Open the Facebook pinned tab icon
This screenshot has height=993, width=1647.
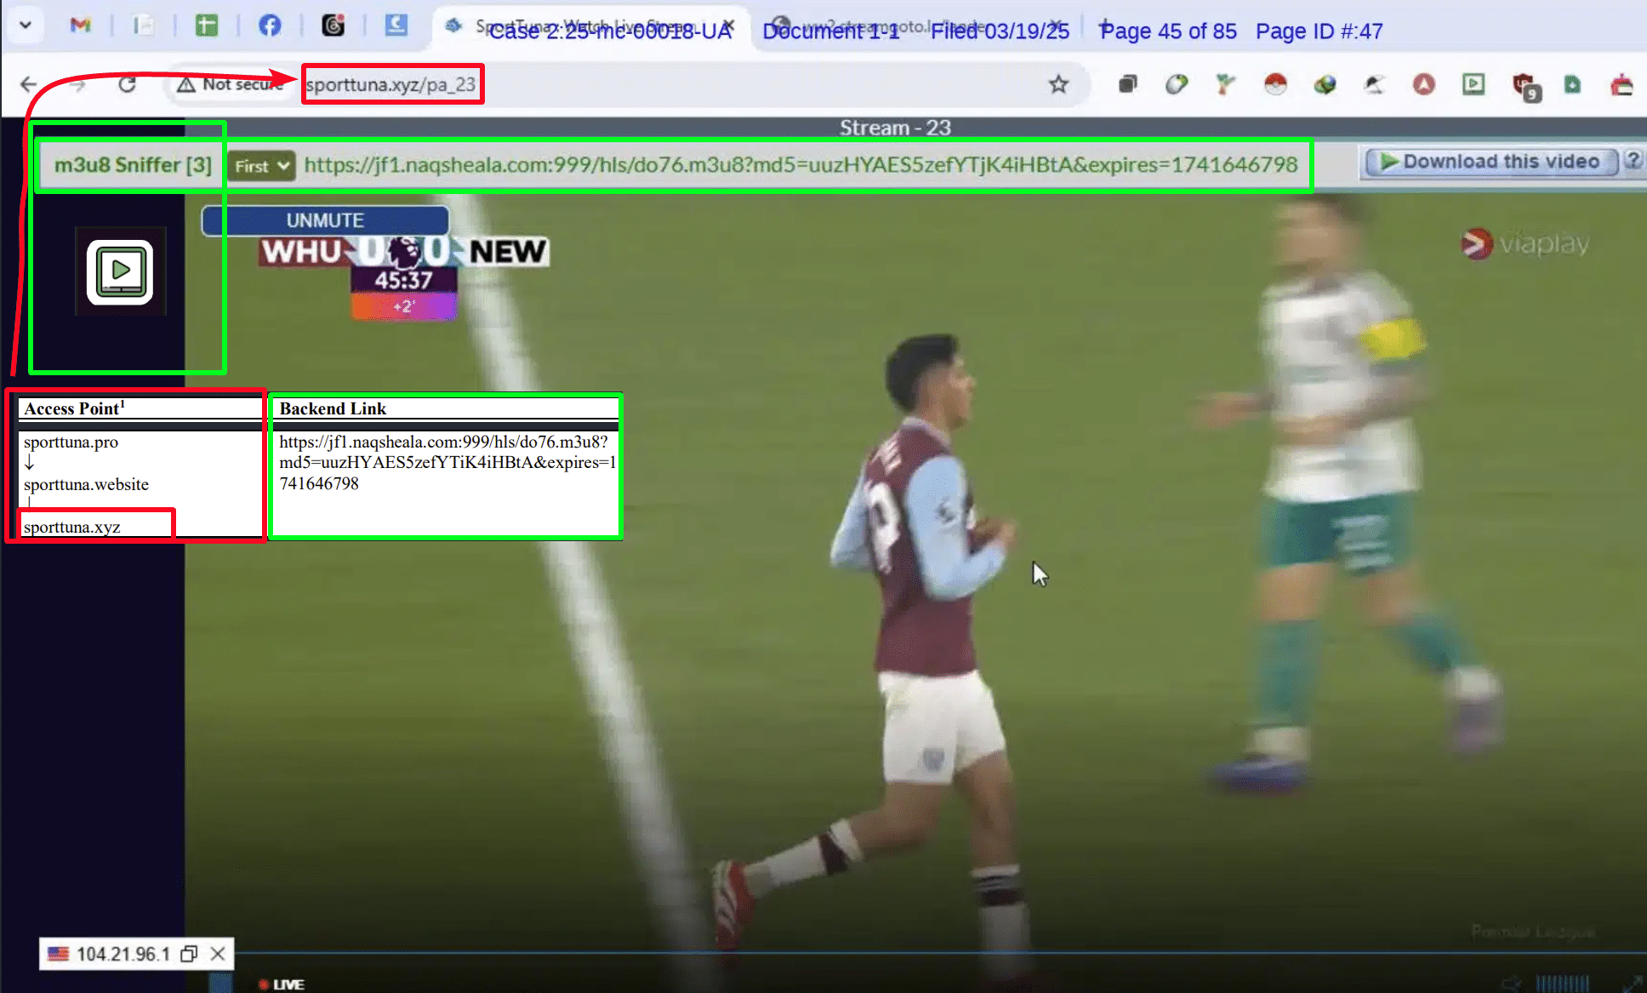click(270, 25)
